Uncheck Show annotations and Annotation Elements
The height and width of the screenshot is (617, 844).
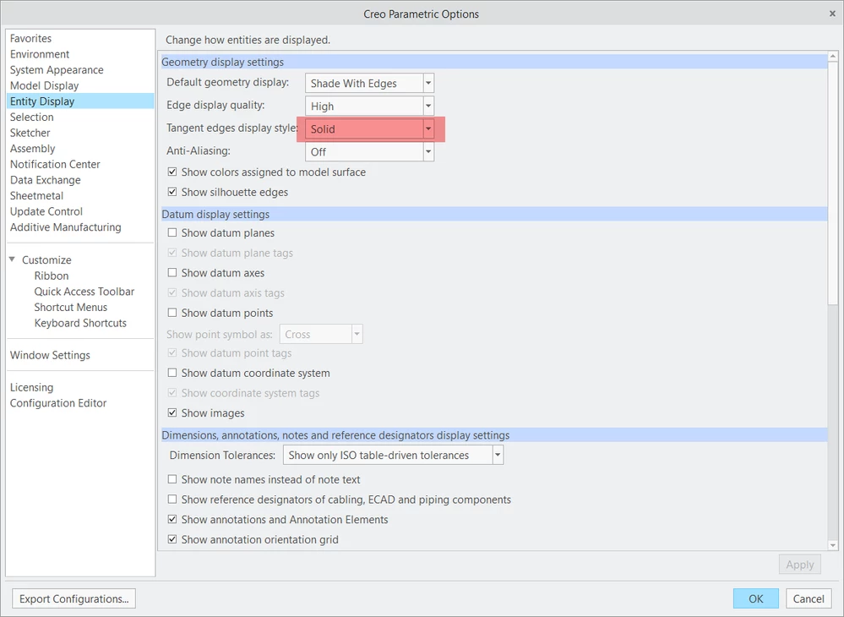172,520
